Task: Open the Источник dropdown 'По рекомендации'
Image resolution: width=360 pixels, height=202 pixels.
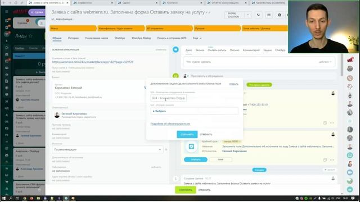Action: coord(107,150)
